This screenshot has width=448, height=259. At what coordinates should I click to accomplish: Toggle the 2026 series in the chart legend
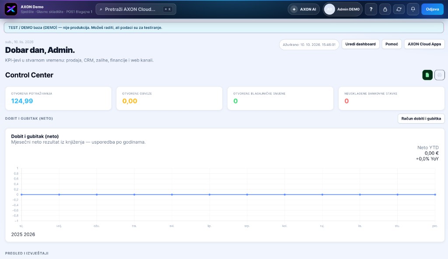(x=29, y=235)
